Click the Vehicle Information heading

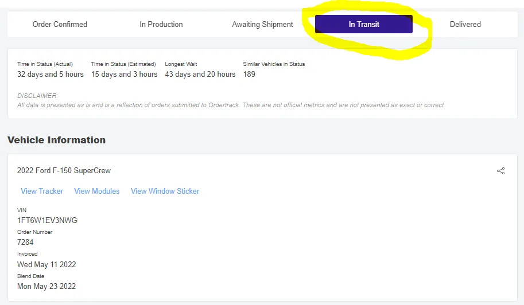(x=56, y=140)
